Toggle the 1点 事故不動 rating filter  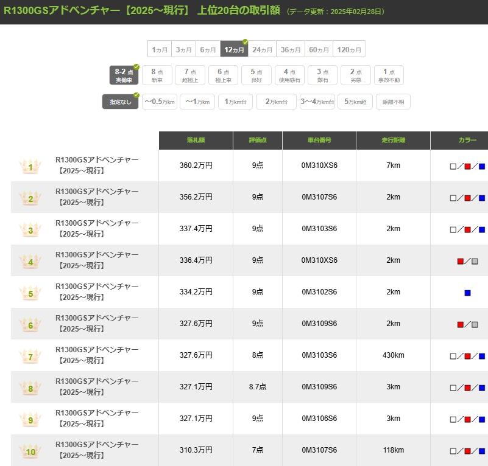pyautogui.click(x=389, y=75)
